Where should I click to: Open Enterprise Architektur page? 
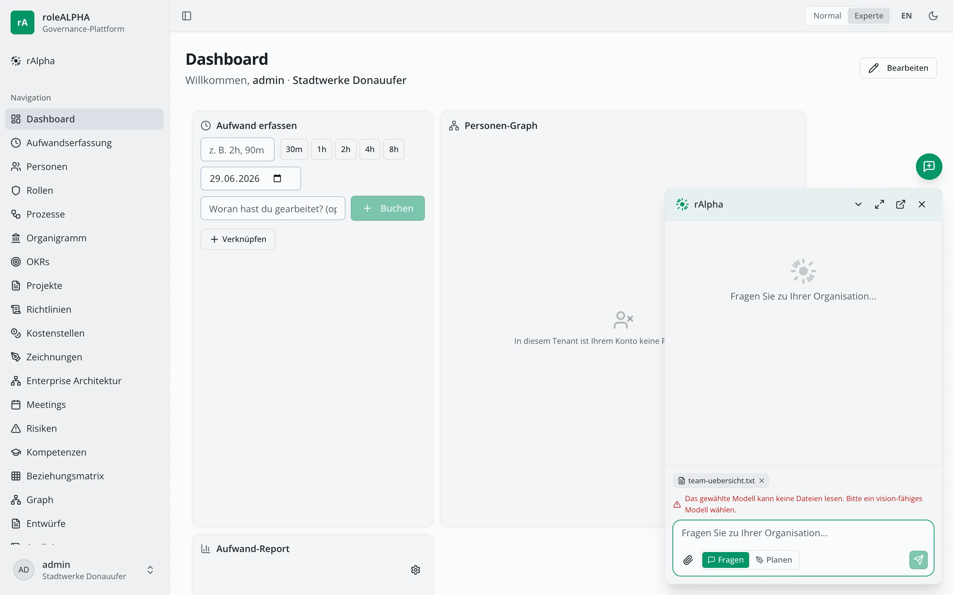[x=84, y=380]
